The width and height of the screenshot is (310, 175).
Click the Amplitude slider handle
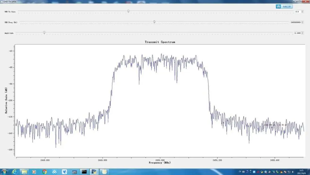44,32
